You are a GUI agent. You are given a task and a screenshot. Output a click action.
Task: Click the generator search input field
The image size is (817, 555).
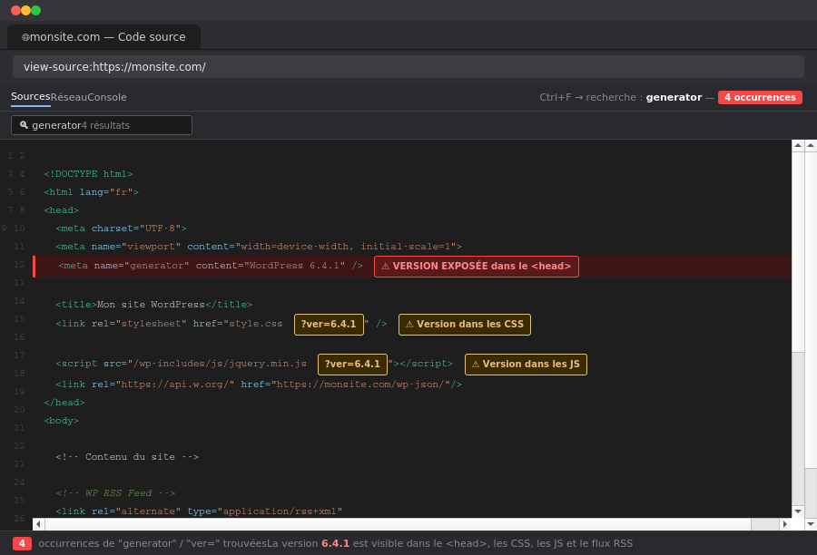pos(102,125)
